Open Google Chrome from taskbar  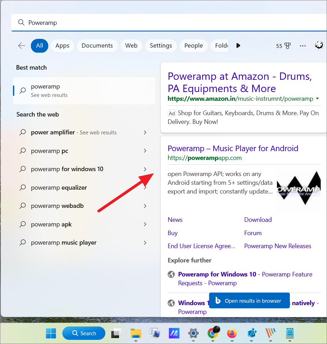pyautogui.click(x=213, y=333)
